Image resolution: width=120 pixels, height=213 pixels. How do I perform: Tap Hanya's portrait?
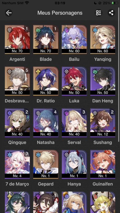coord(74,164)
